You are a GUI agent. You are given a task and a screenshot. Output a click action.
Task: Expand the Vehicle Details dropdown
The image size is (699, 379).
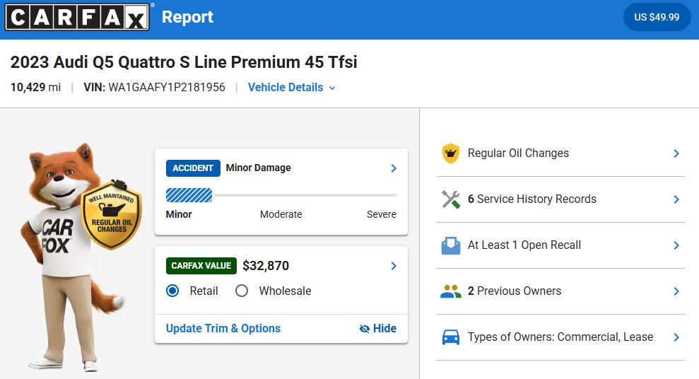pyautogui.click(x=292, y=88)
